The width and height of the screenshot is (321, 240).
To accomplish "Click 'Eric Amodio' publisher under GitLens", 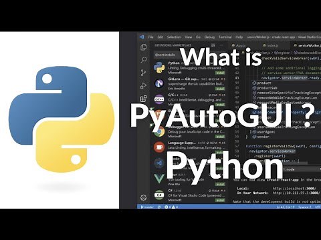I will [177, 89].
